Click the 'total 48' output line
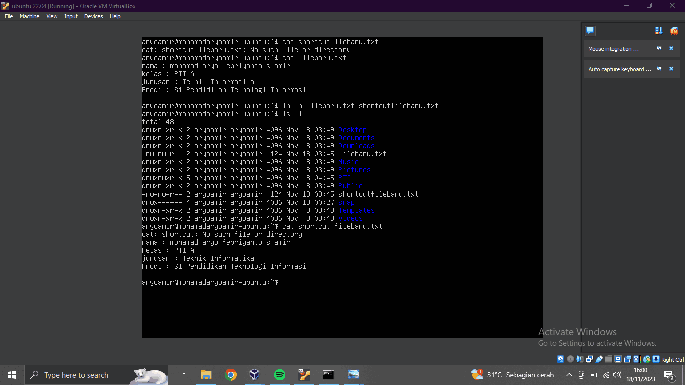The width and height of the screenshot is (685, 385). point(158,122)
